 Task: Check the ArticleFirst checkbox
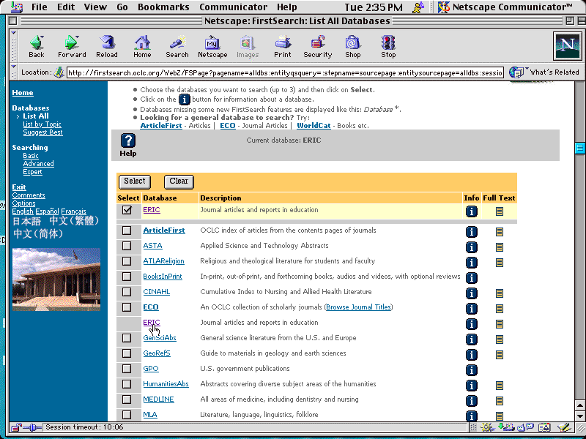point(127,230)
